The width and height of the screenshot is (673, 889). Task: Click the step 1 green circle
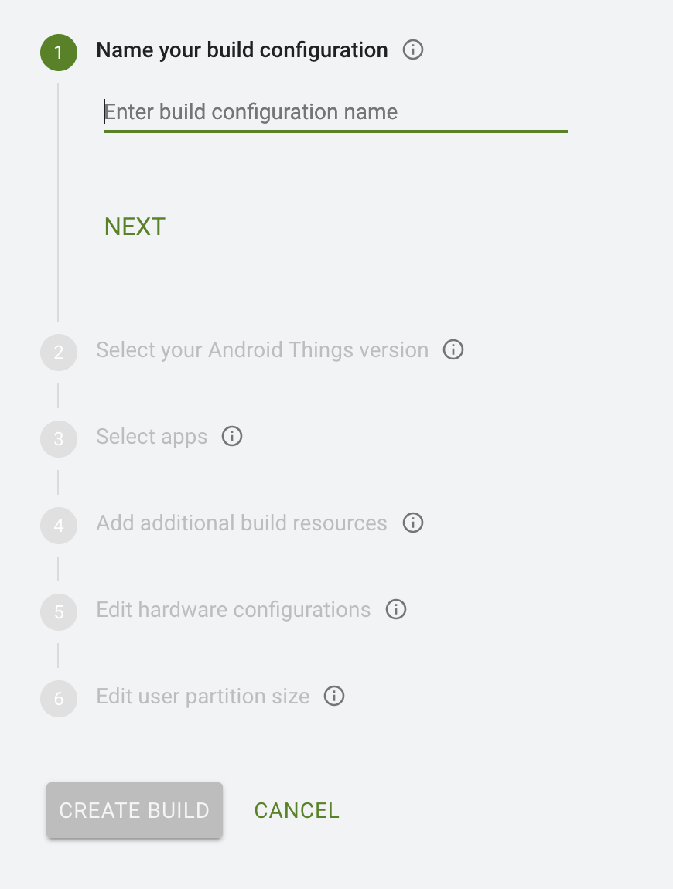click(59, 52)
